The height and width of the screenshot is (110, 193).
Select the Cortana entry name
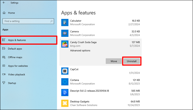[x=74, y=80]
